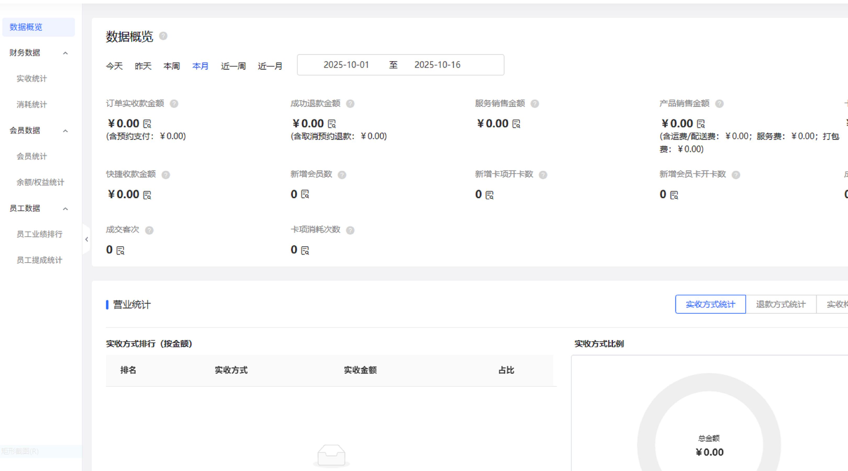
Task: Open detail icon beside 成交客次 value
Action: [x=120, y=250]
